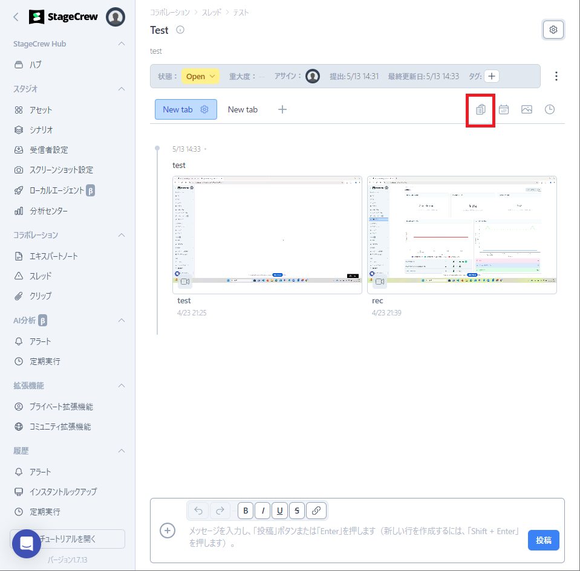Click the clock history icon in the tab bar
The width and height of the screenshot is (580, 571).
pyautogui.click(x=550, y=109)
